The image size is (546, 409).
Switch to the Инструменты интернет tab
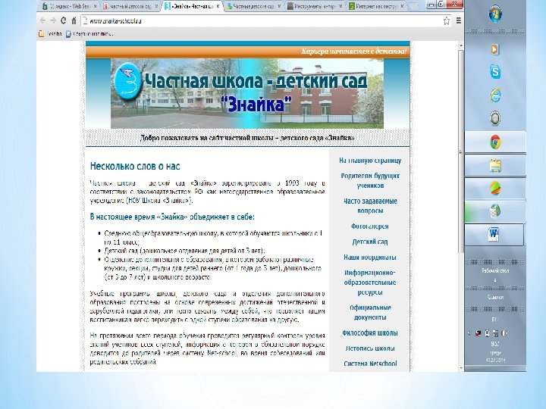pos(315,6)
